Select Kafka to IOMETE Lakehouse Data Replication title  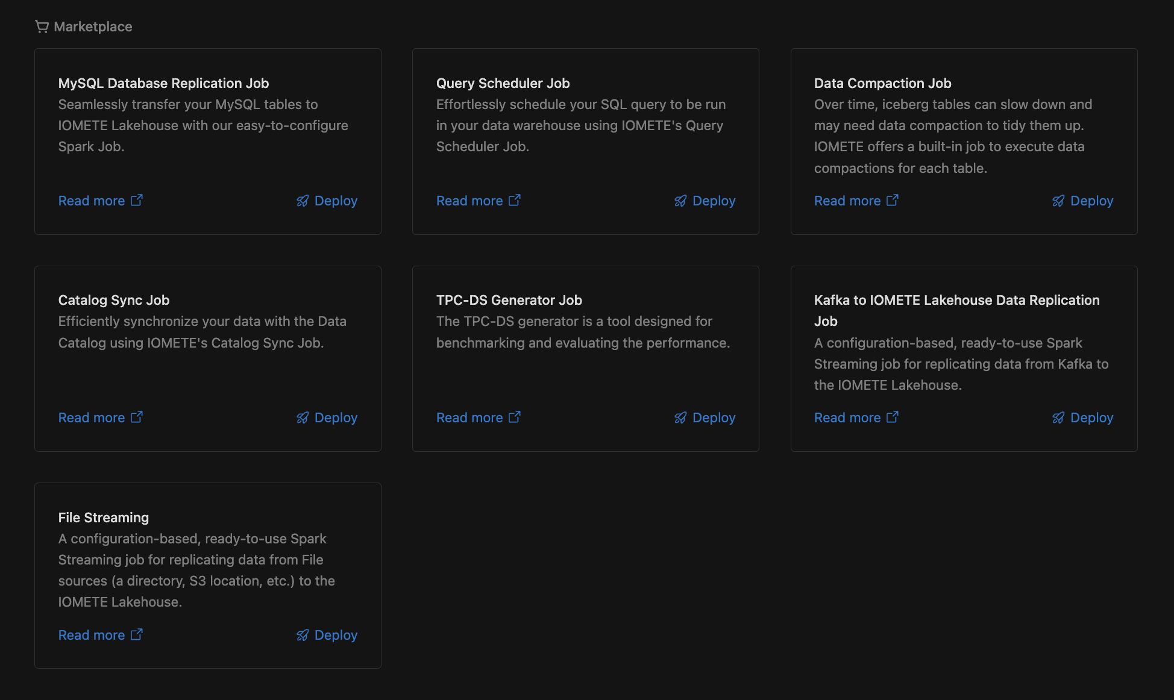tap(957, 310)
